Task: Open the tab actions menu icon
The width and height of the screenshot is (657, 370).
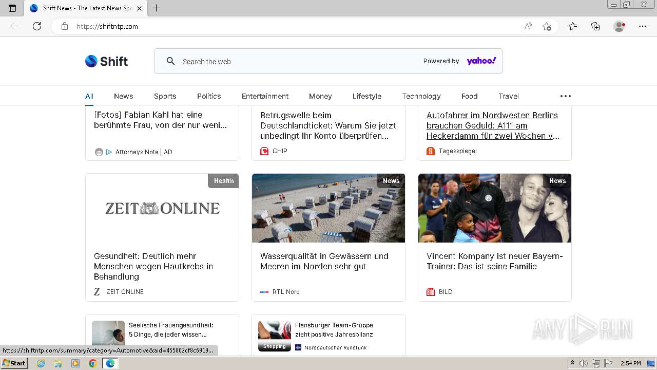Action: pos(12,8)
